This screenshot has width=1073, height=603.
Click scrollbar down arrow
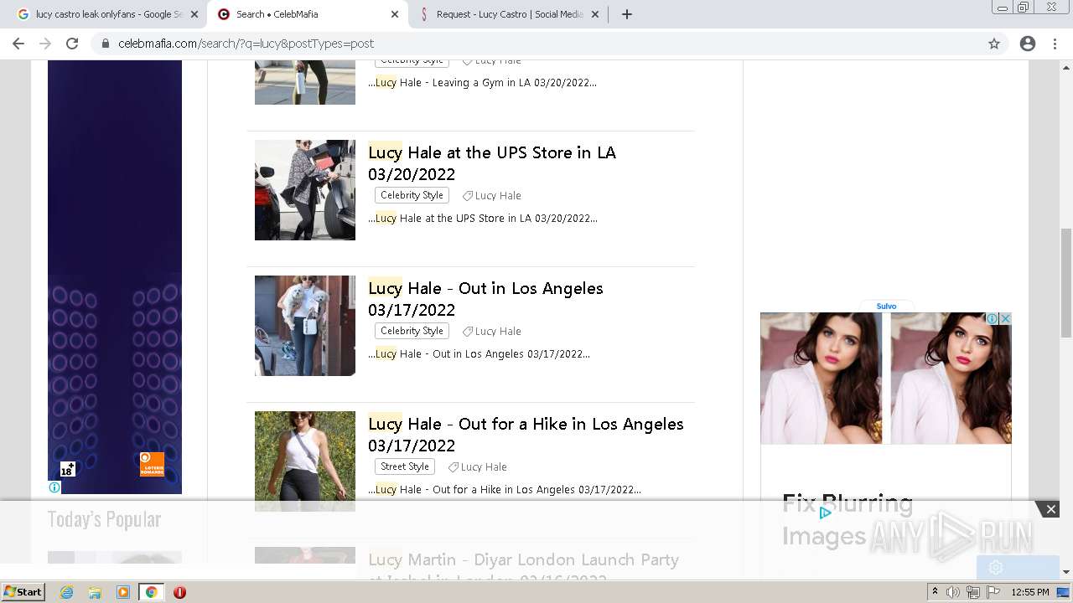click(x=1065, y=572)
